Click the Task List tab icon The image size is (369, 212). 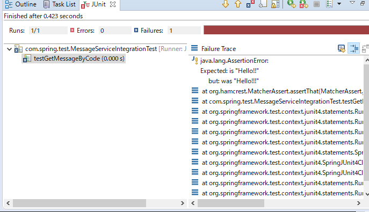pos(46,4)
